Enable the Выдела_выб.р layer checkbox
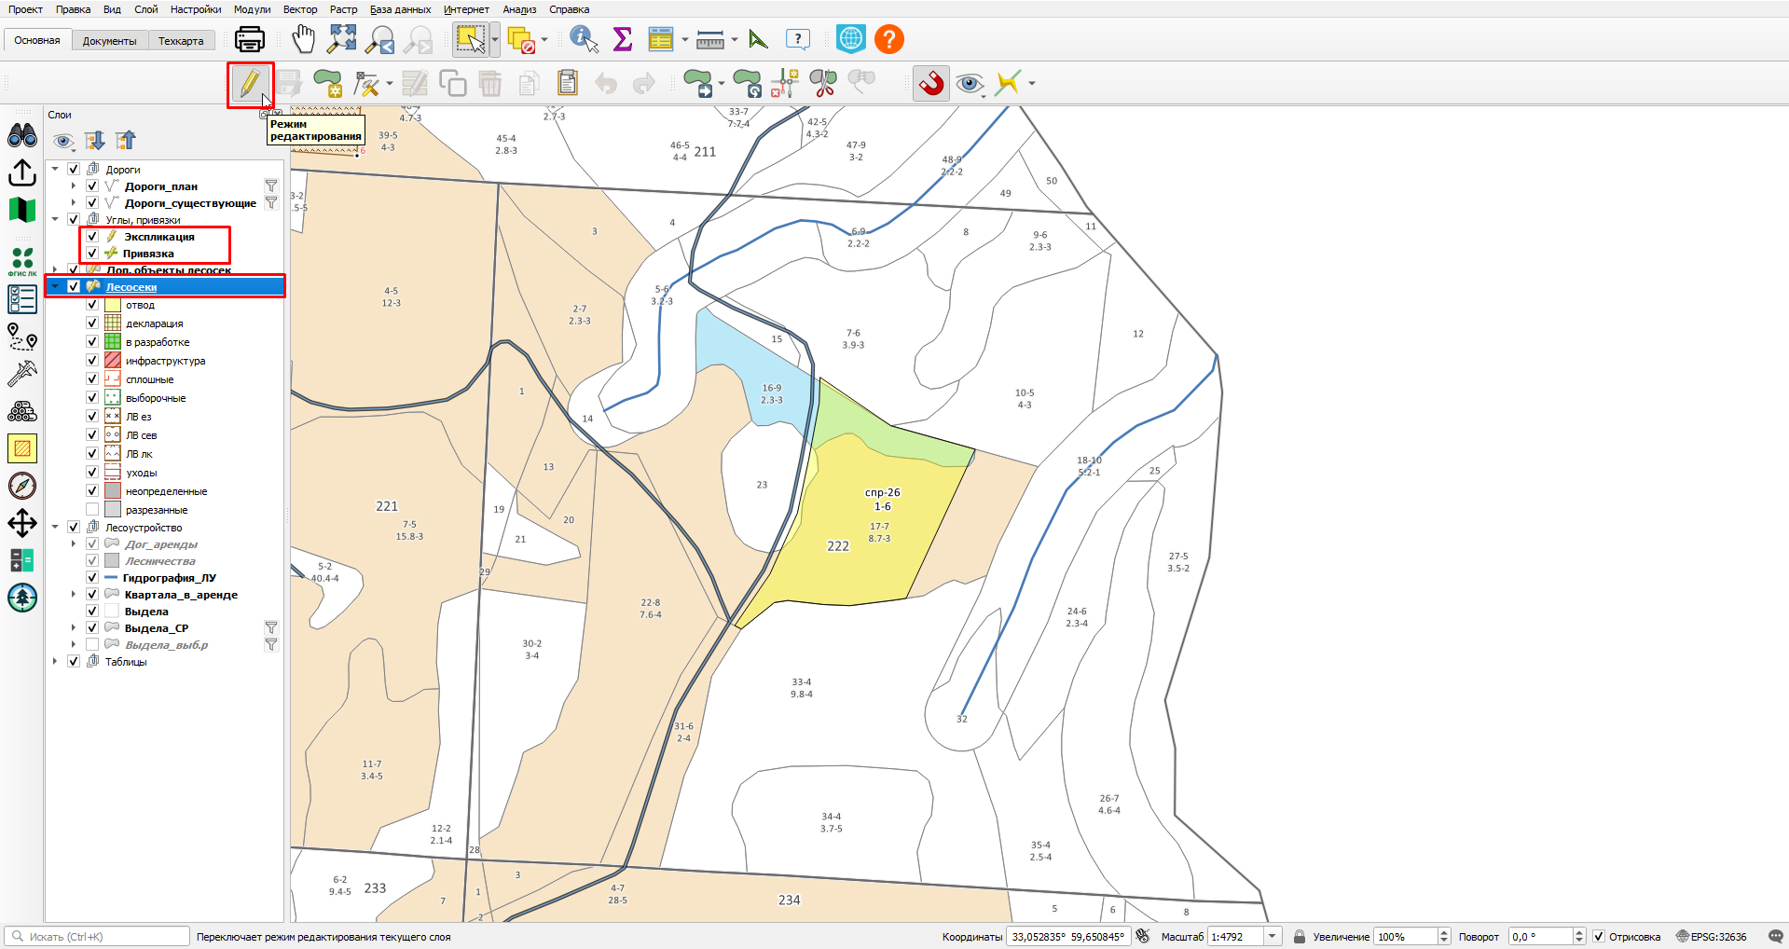1789x949 pixels. tap(92, 644)
